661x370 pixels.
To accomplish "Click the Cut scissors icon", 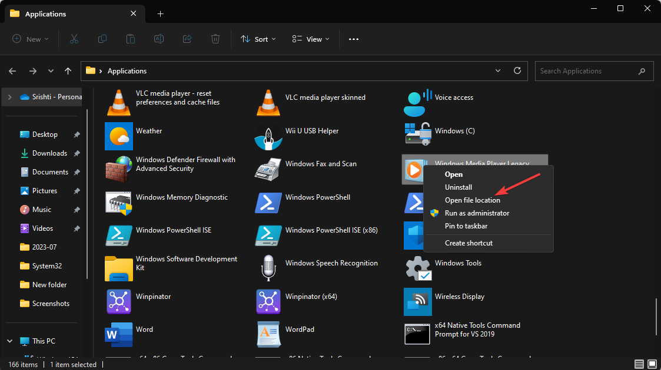I will tap(74, 39).
